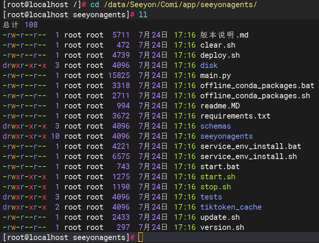The height and width of the screenshot is (243, 319).
Task: Click the deploy.sh file entry
Action: tap(220, 55)
